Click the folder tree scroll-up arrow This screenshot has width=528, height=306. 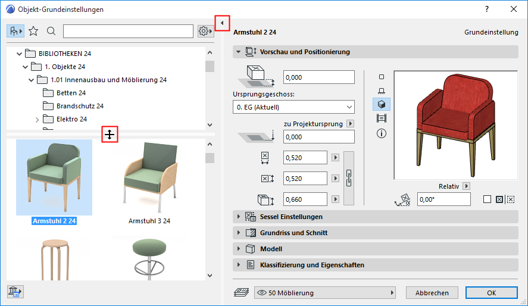point(210,52)
